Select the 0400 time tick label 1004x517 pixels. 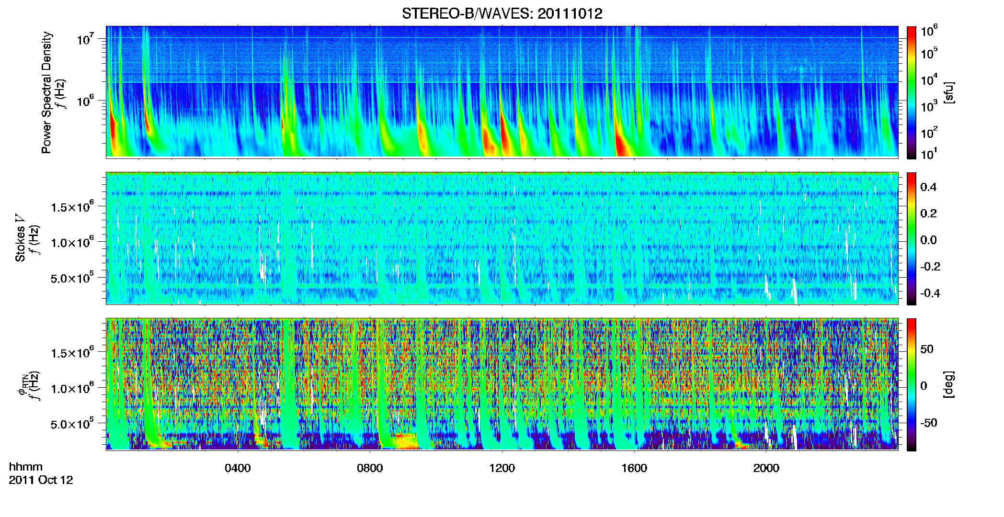click(238, 468)
